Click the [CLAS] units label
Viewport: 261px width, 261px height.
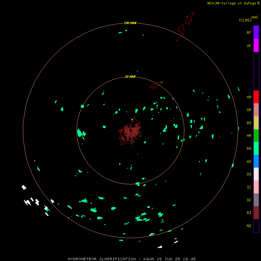click(x=245, y=20)
